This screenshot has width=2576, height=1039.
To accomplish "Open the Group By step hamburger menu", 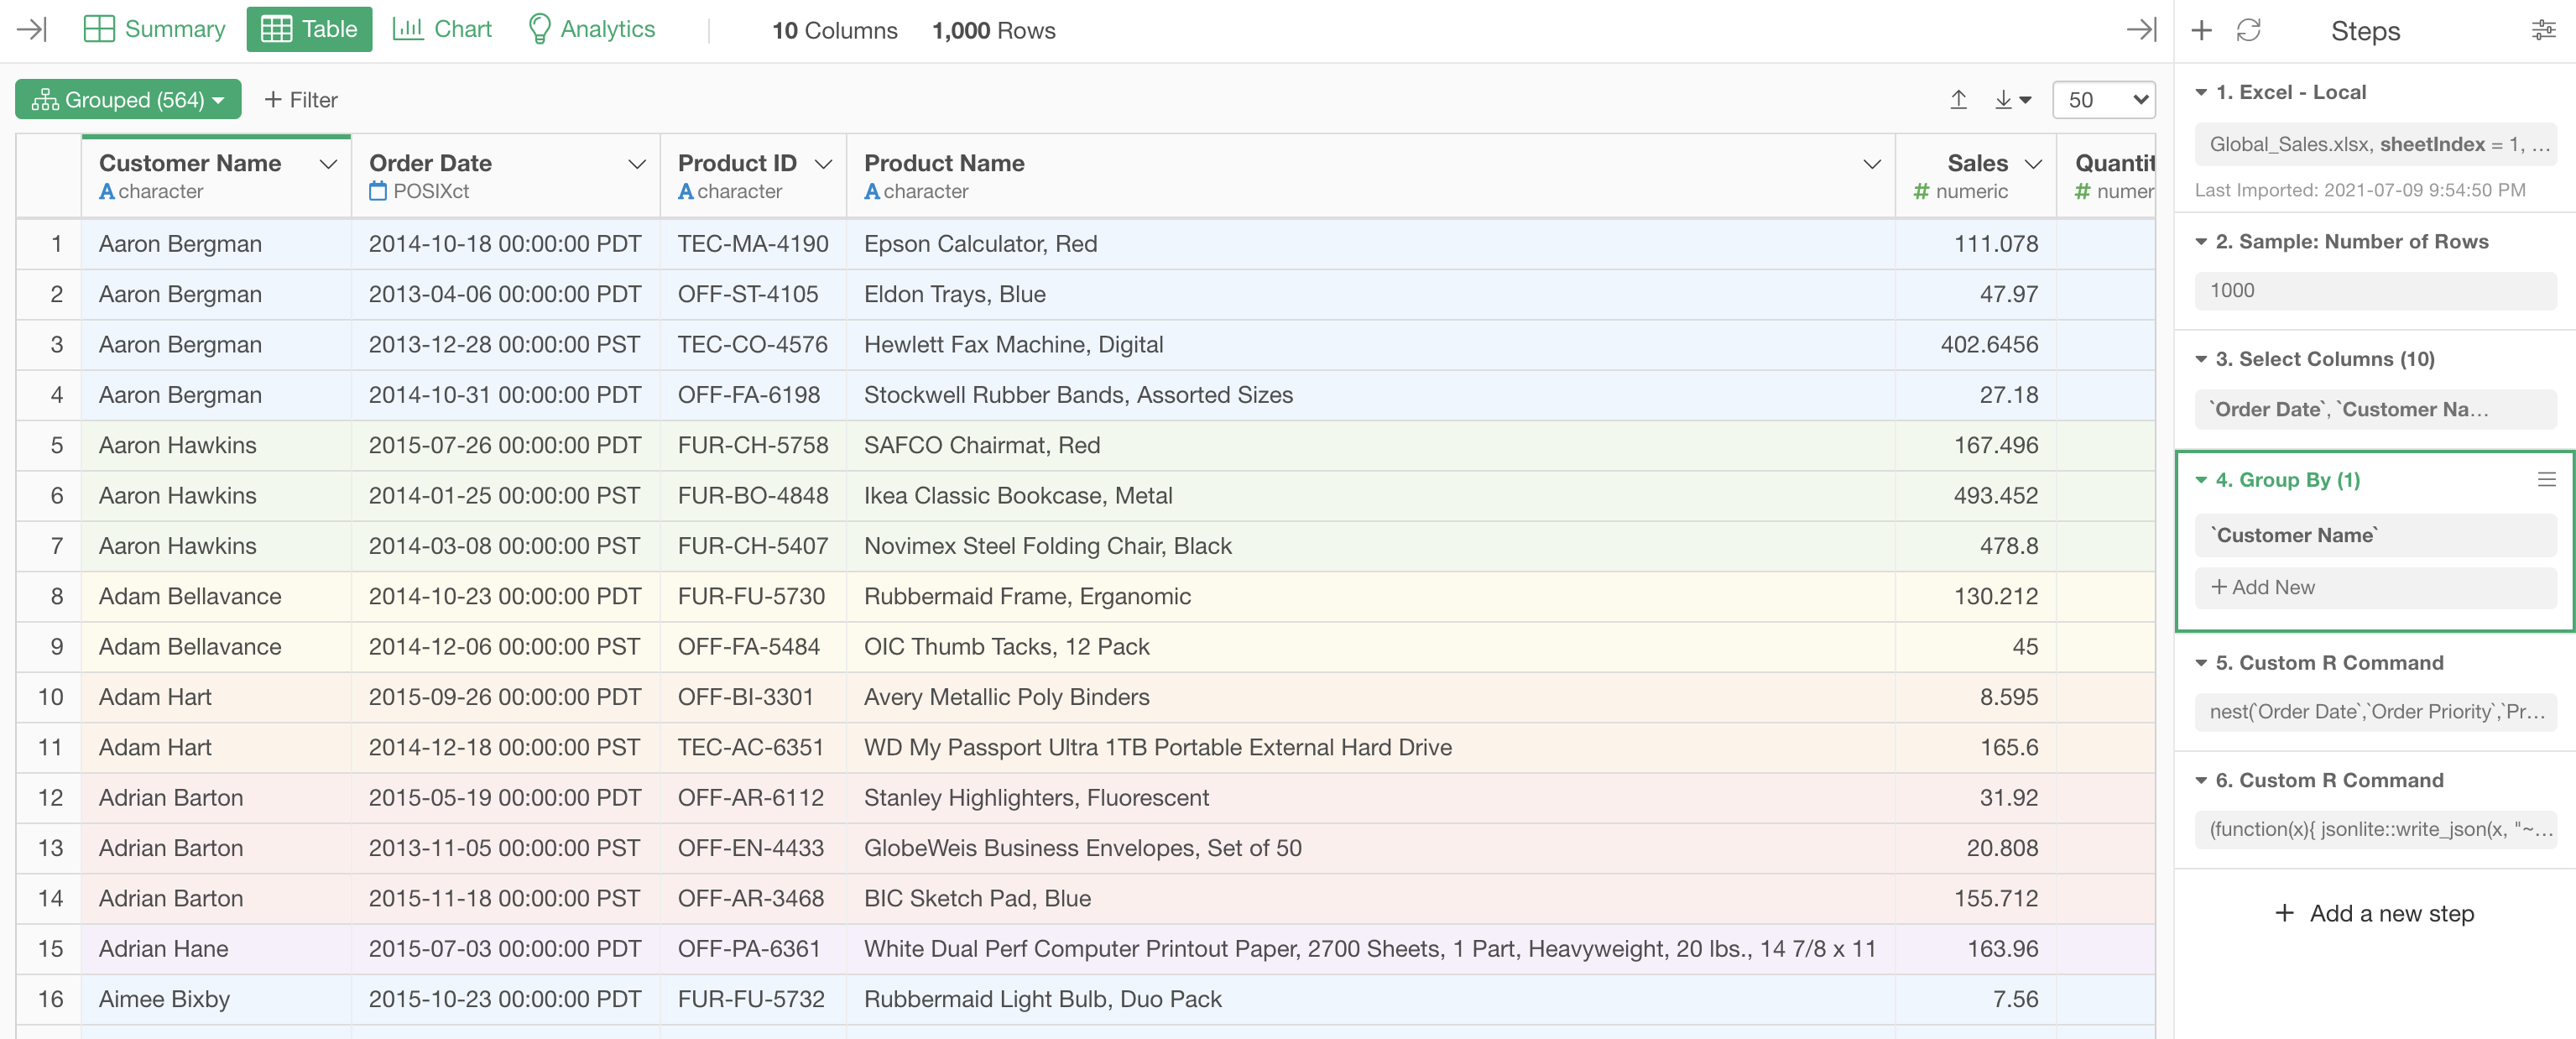I will point(2546,480).
